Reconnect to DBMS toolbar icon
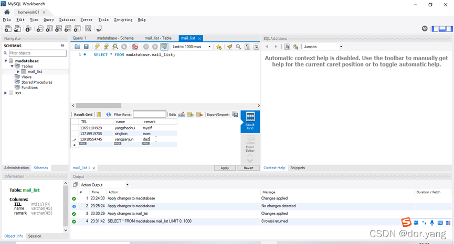Viewport: 454px width, 244px height. click(x=99, y=29)
